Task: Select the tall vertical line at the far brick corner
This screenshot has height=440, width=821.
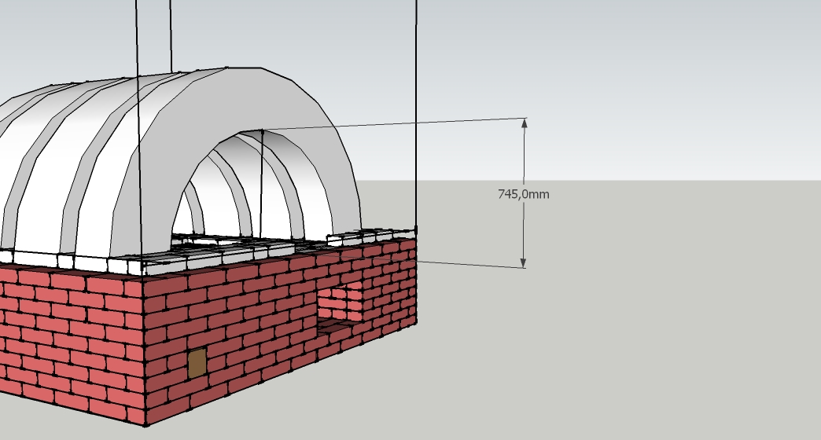Action: pos(416,118)
